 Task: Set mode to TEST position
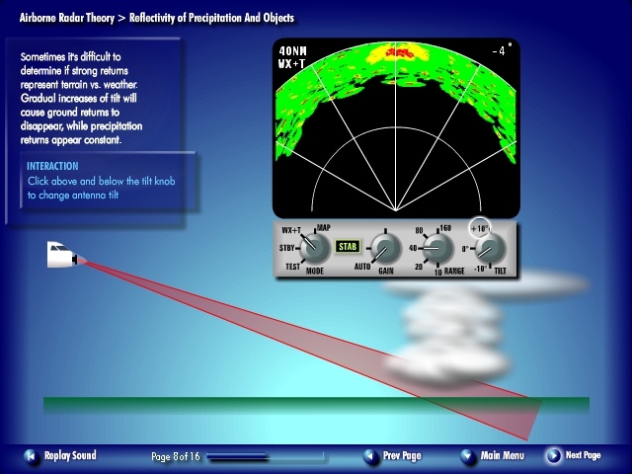tap(290, 267)
